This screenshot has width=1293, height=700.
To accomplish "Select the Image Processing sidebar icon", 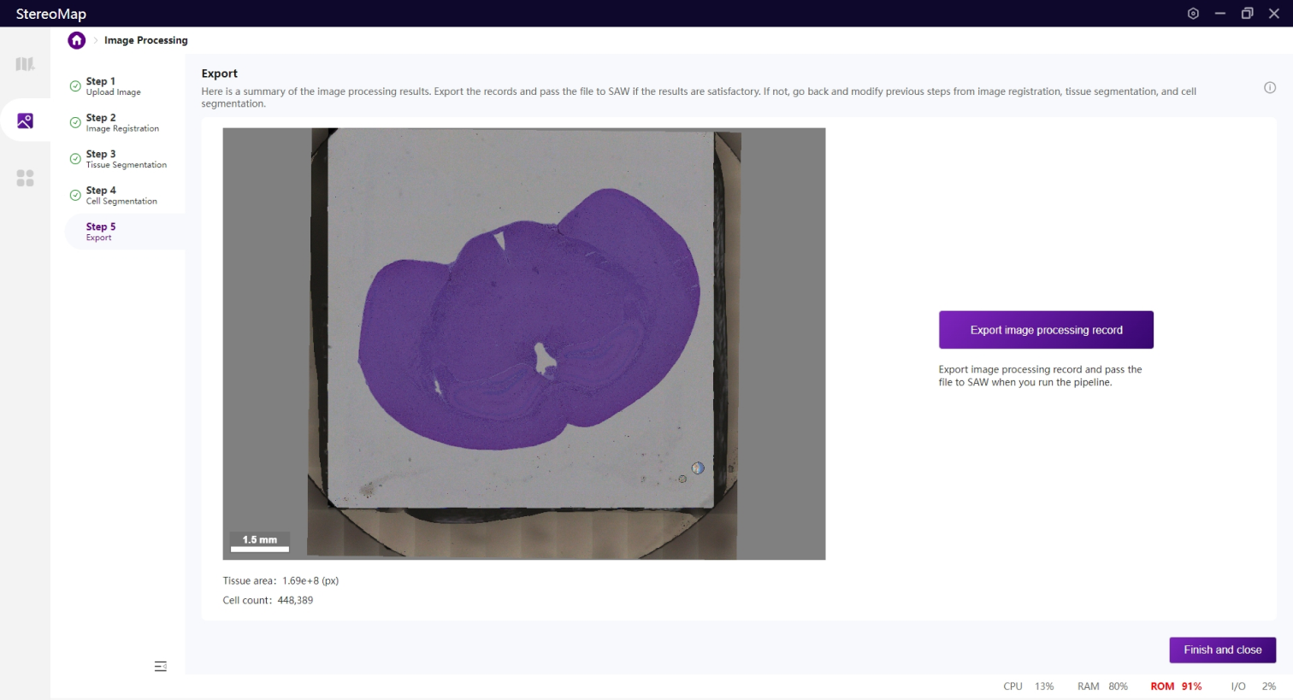I will coord(25,121).
